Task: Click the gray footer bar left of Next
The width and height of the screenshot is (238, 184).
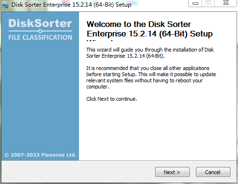Action: click(x=78, y=172)
